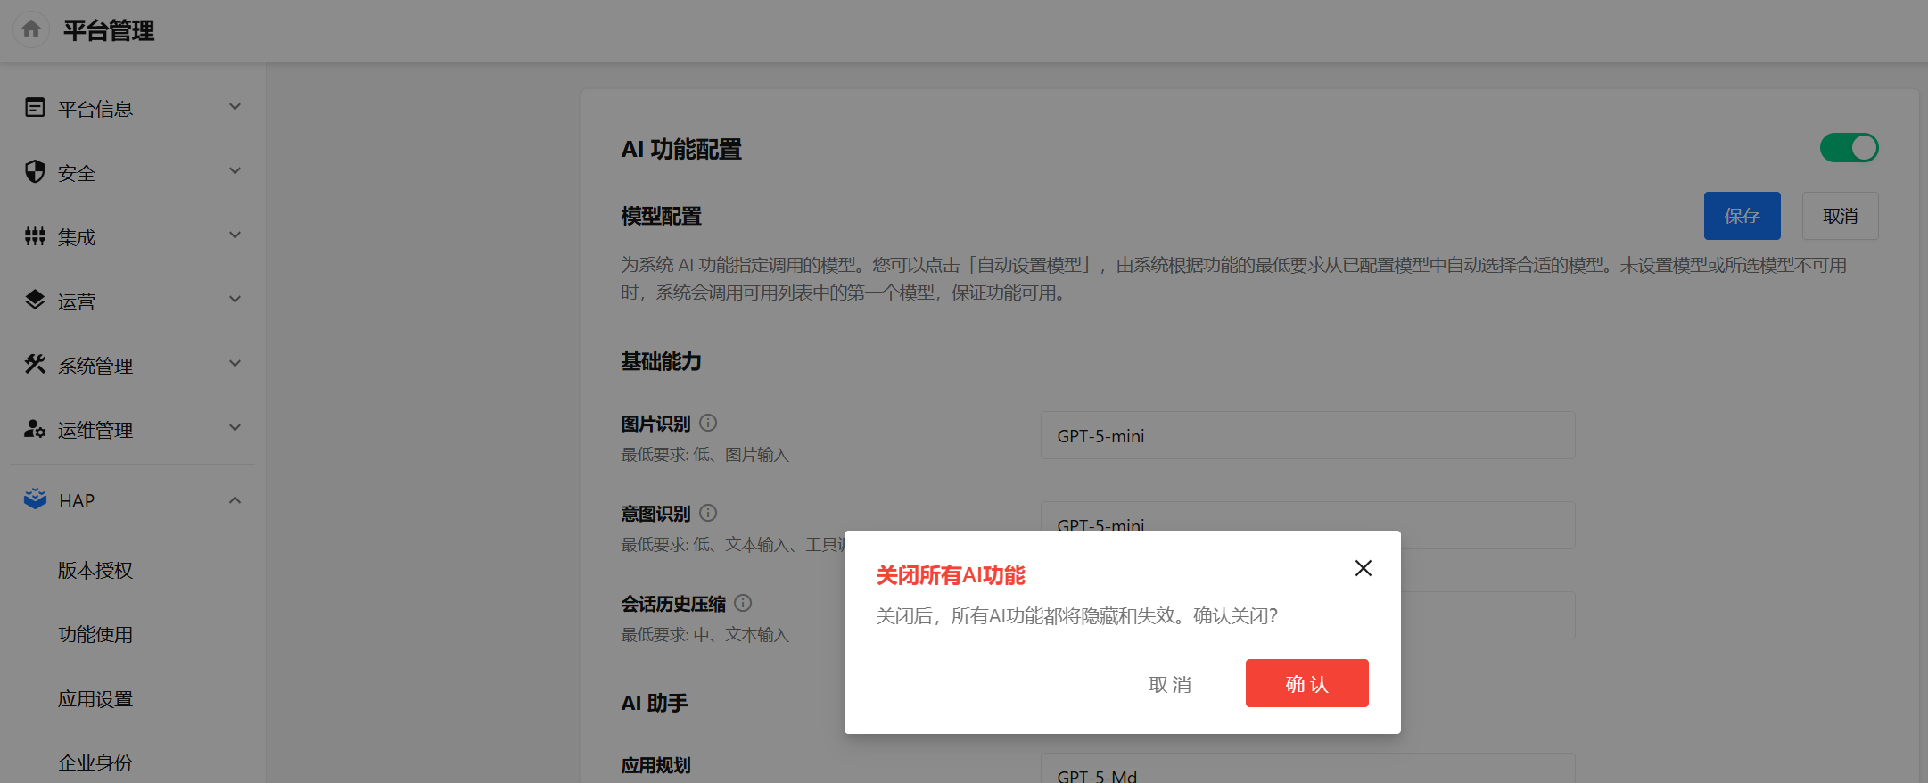Open the 应用规划 model dropdown
This screenshot has width=1928, height=783.
pos(1307,768)
